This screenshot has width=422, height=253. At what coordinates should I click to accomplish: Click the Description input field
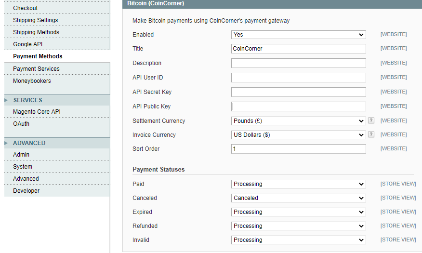(299, 63)
